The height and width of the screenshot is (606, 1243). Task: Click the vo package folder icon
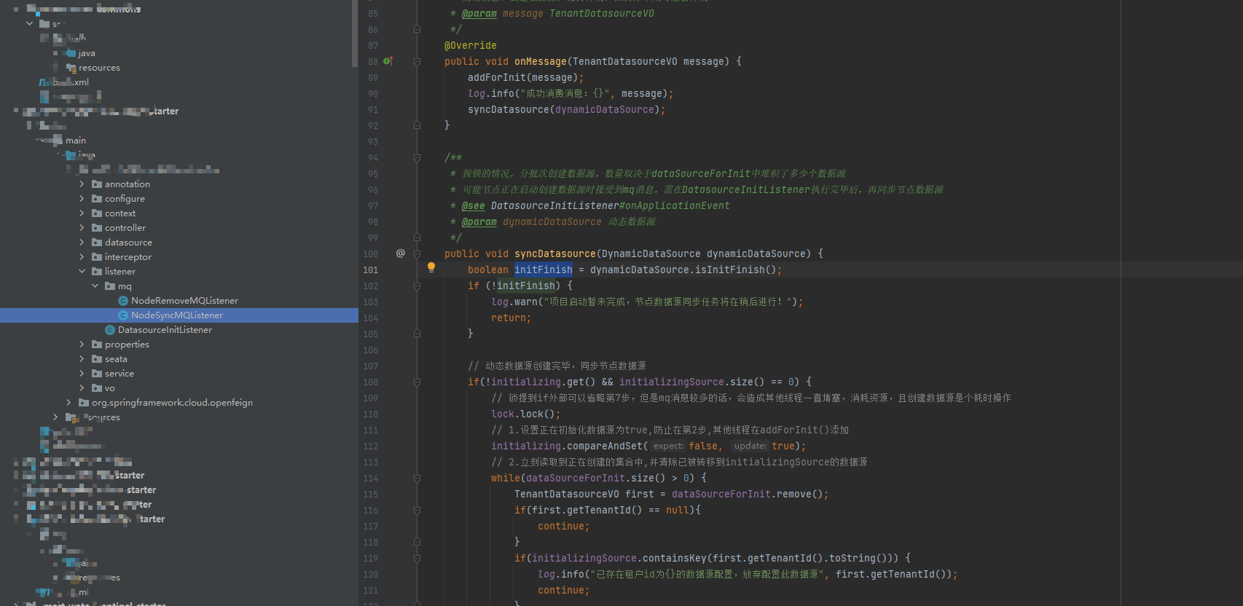click(x=97, y=388)
